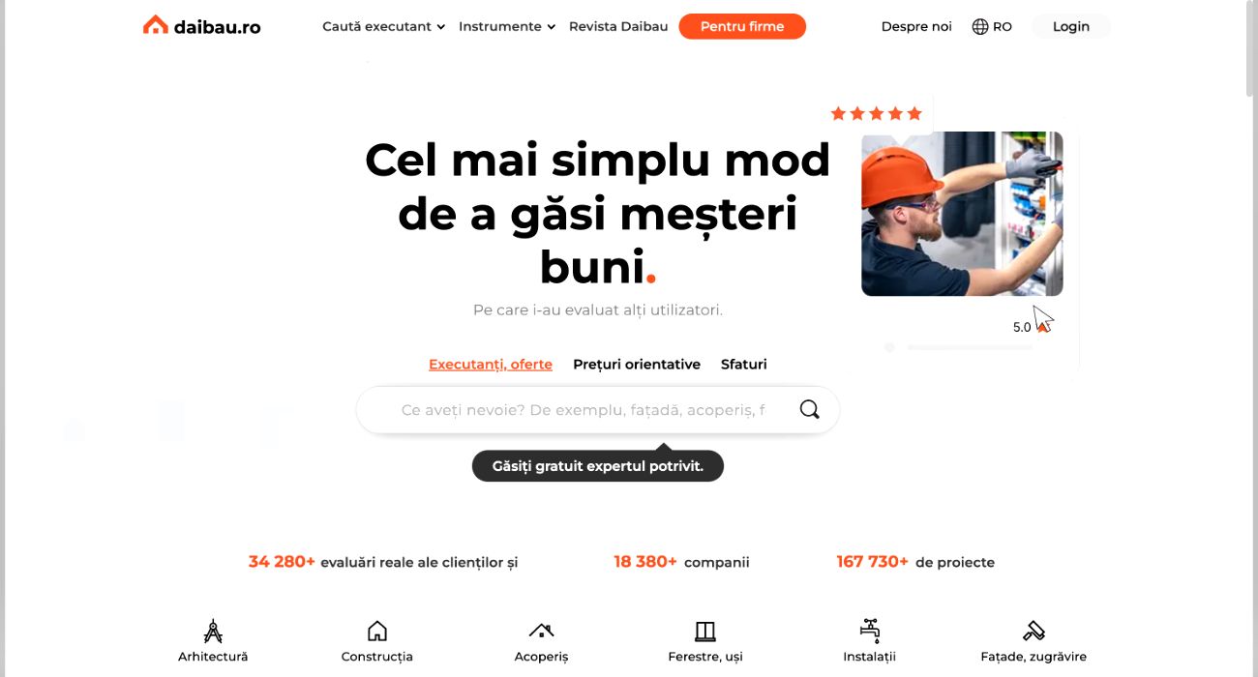Open the Revista Daibau link

click(618, 27)
